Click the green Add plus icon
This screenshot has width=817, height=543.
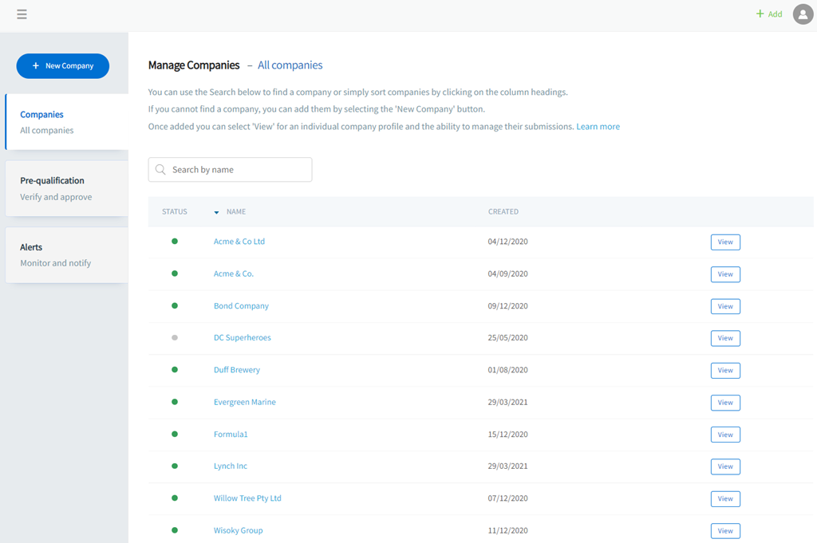(760, 14)
